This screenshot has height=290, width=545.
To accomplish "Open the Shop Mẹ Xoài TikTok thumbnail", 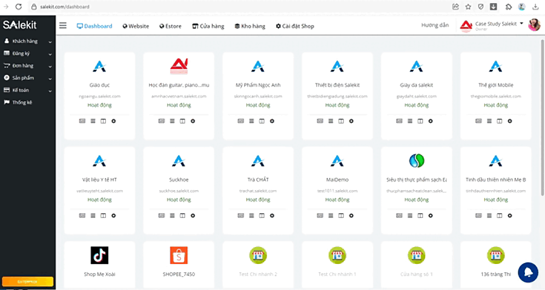I will 99,255.
